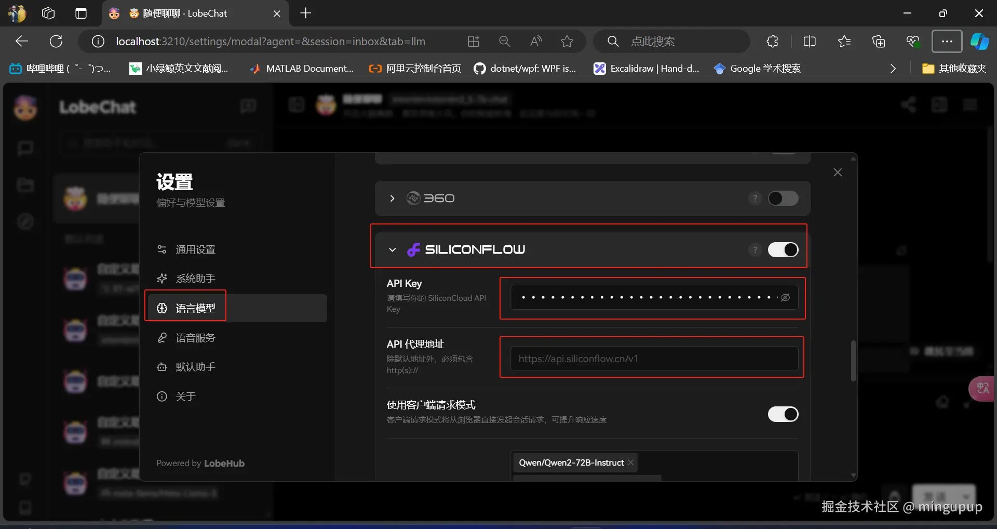
Task: Open the zoom control in address bar
Action: pos(504,41)
